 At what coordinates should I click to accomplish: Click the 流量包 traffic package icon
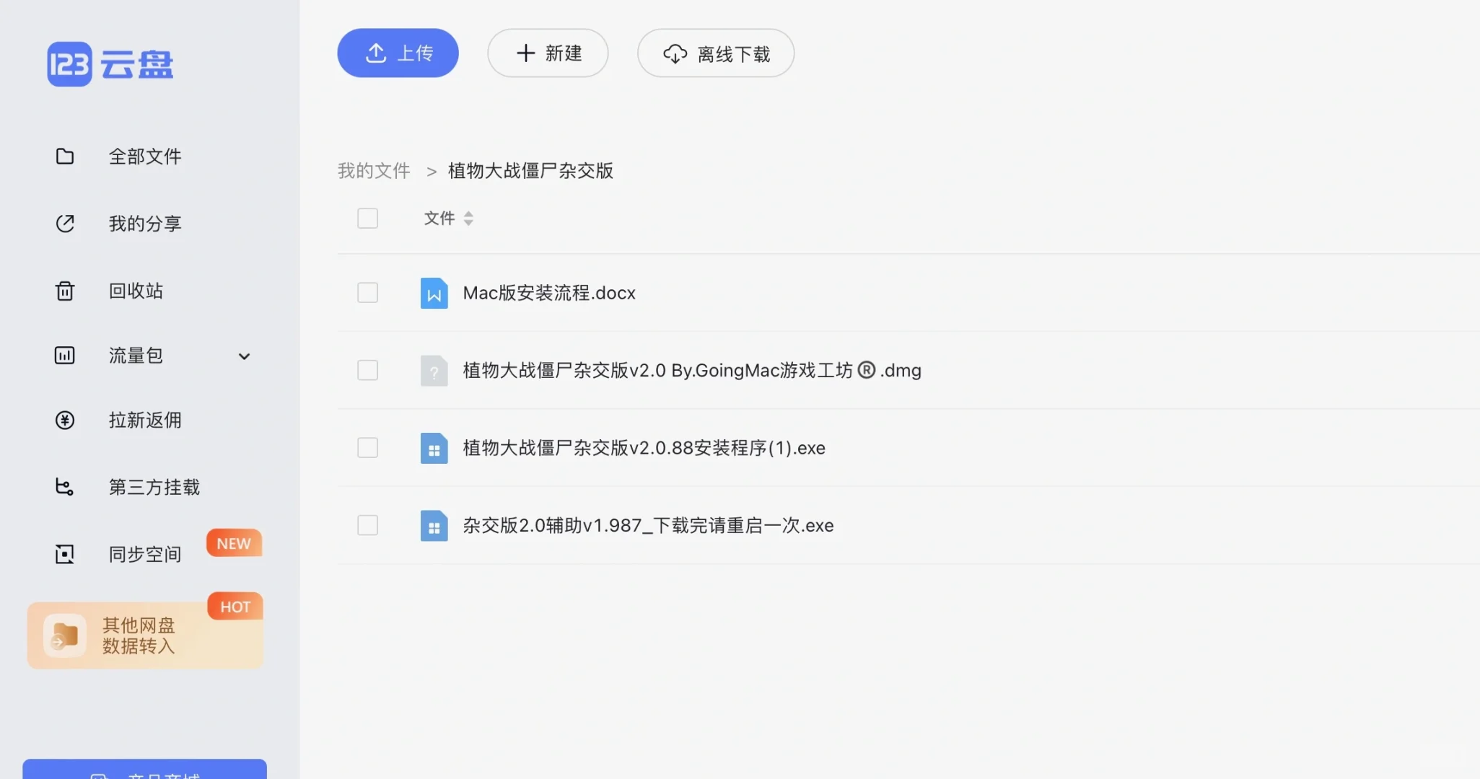(64, 355)
